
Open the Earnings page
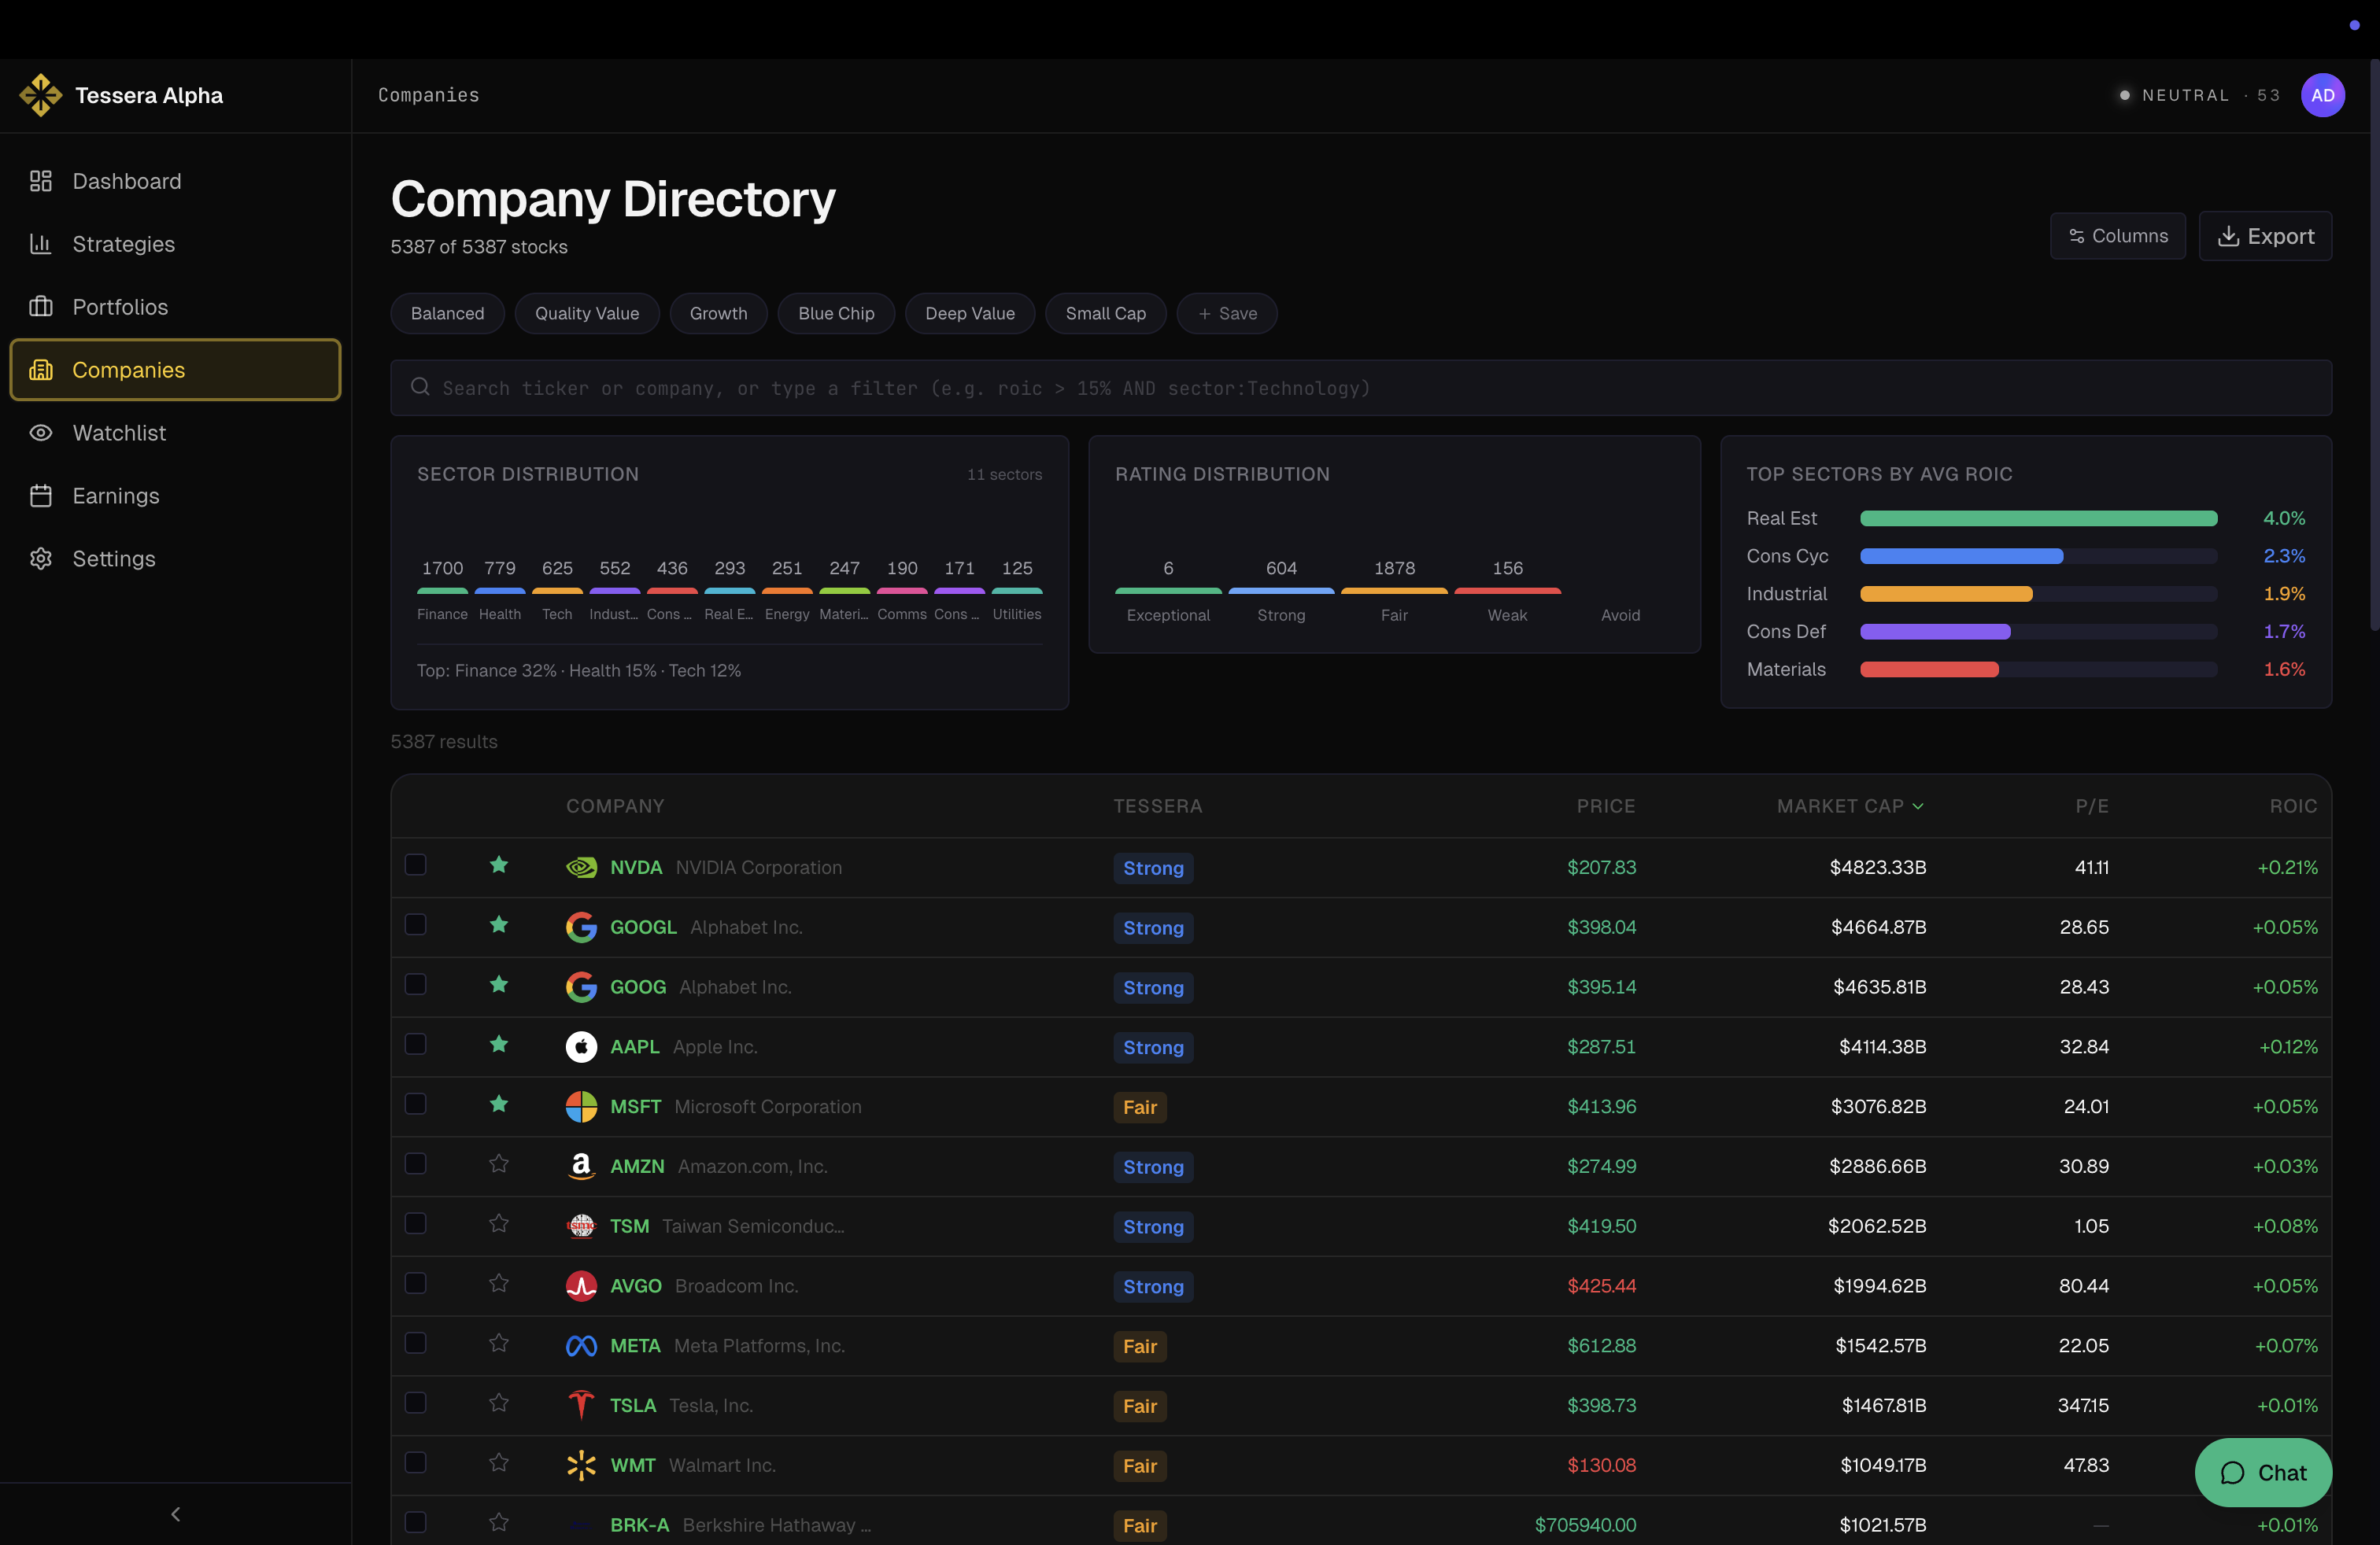[x=176, y=496]
